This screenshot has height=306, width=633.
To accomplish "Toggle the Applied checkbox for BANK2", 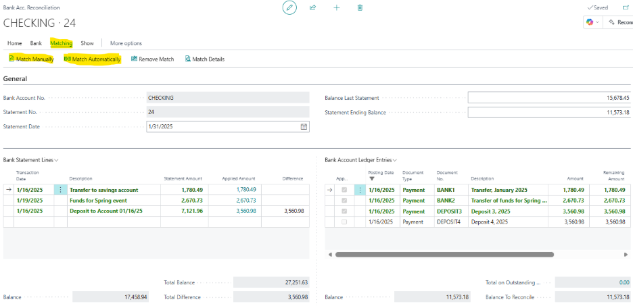I will [x=344, y=201].
